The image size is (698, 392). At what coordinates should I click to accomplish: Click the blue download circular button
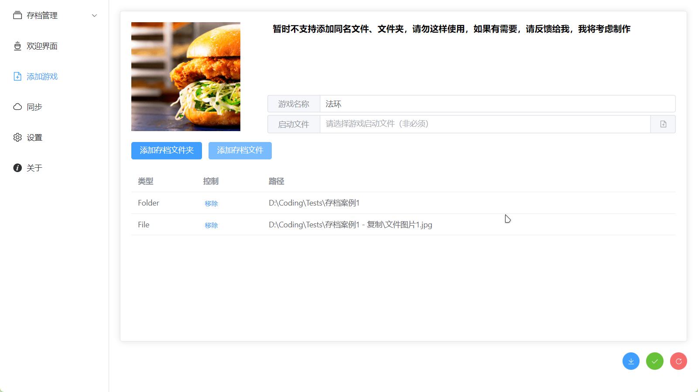(x=631, y=361)
